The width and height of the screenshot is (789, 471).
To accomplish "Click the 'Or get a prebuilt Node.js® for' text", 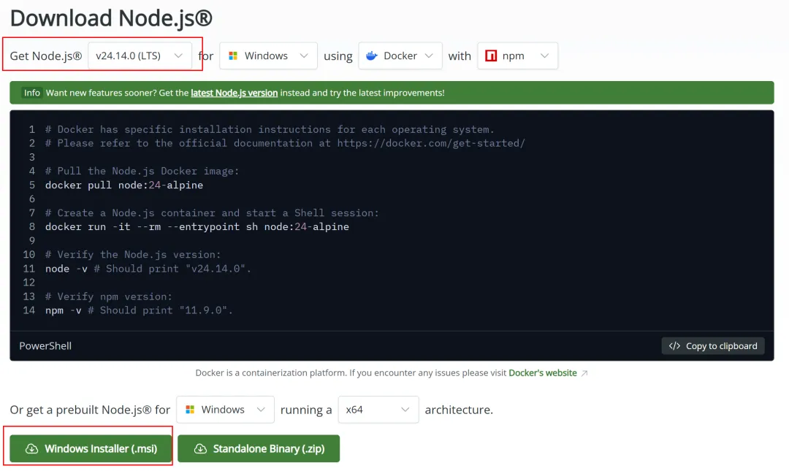I will tap(90, 410).
